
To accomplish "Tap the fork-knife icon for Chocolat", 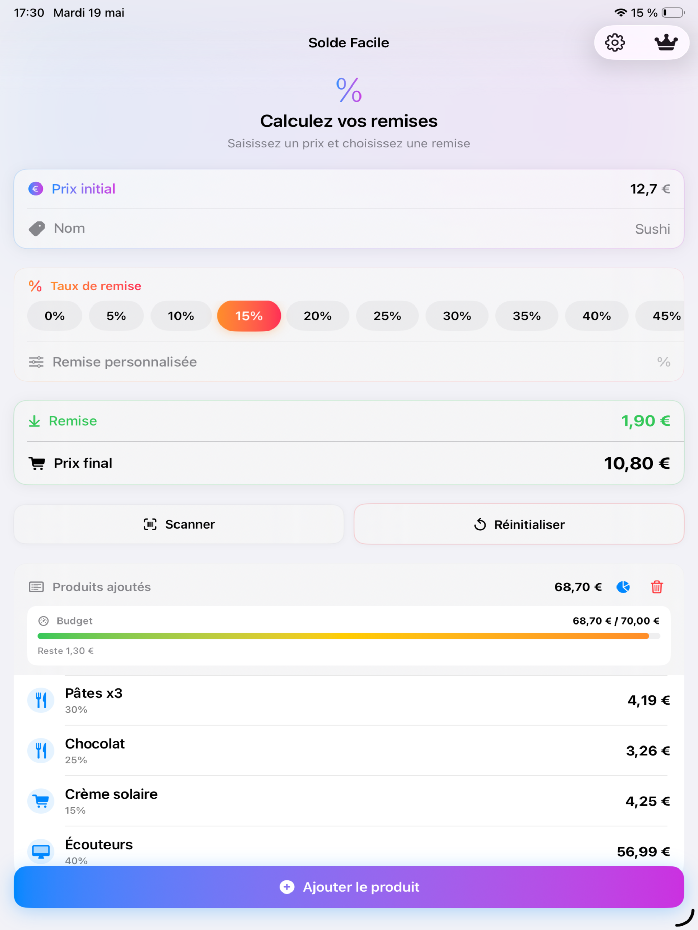I will 41,751.
